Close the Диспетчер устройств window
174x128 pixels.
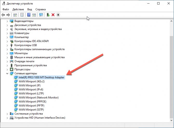pyautogui.click(x=169, y=3)
